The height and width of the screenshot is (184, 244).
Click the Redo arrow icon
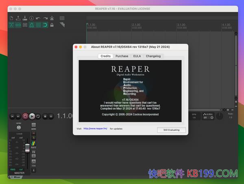click(x=45, y=18)
